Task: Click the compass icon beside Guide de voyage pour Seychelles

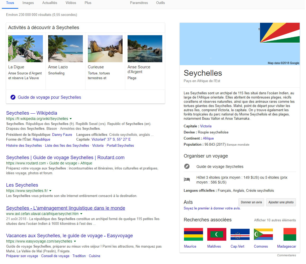Action: tap(13, 97)
